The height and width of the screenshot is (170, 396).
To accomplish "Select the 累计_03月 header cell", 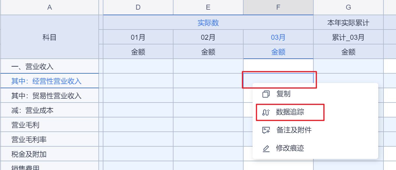I will click(x=348, y=37).
